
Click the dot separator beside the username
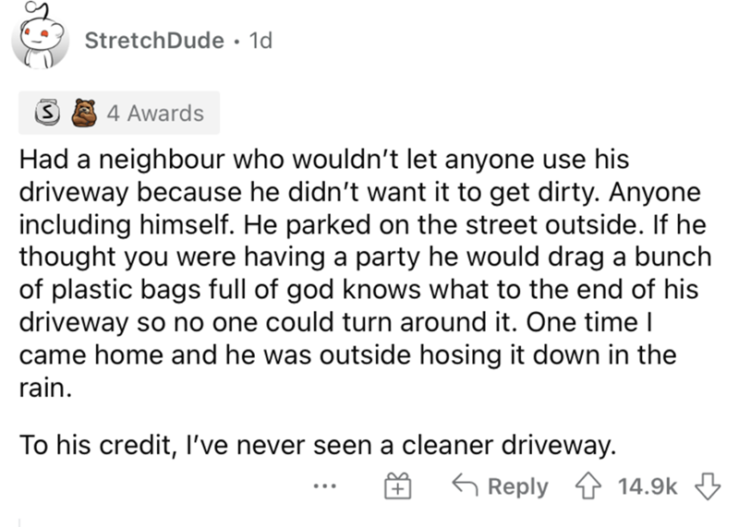237,40
